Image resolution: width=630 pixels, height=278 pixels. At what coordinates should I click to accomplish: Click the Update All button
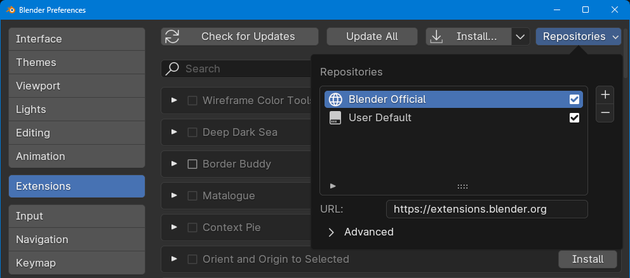click(x=372, y=37)
